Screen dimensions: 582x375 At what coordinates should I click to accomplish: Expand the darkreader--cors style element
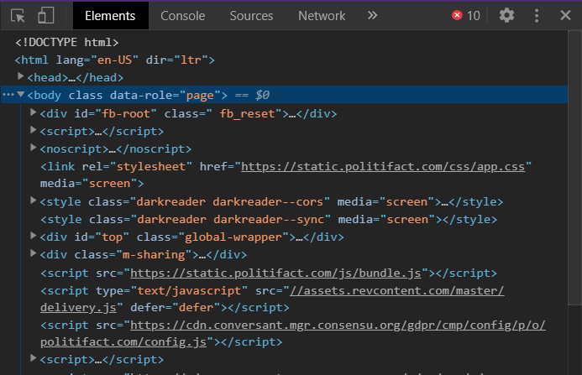[33, 201]
